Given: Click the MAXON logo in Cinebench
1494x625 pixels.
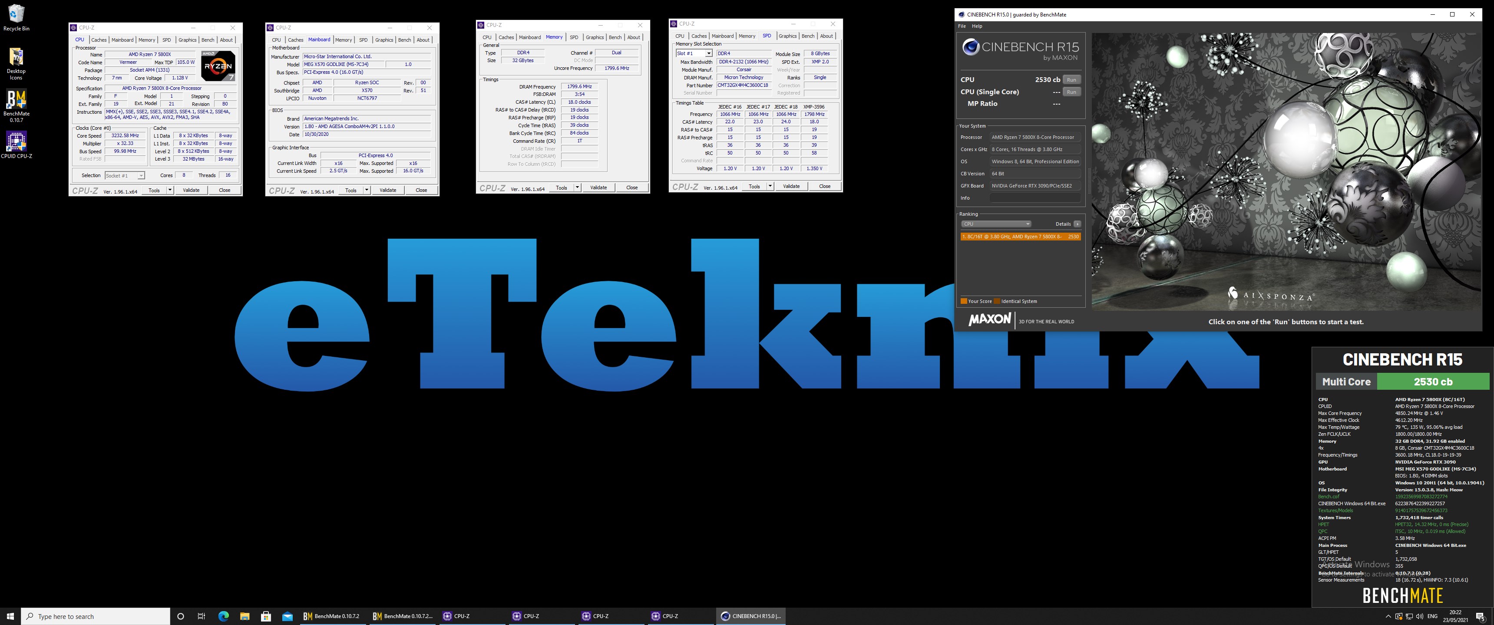Looking at the screenshot, I should point(989,319).
